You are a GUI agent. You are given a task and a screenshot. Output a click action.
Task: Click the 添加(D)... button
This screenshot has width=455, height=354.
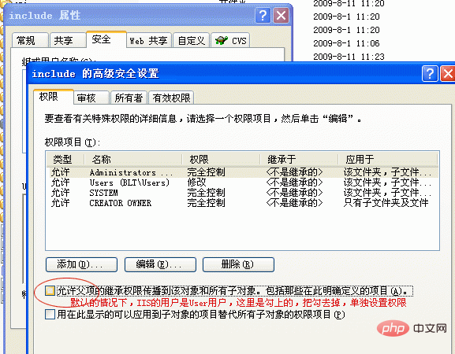[81, 264]
